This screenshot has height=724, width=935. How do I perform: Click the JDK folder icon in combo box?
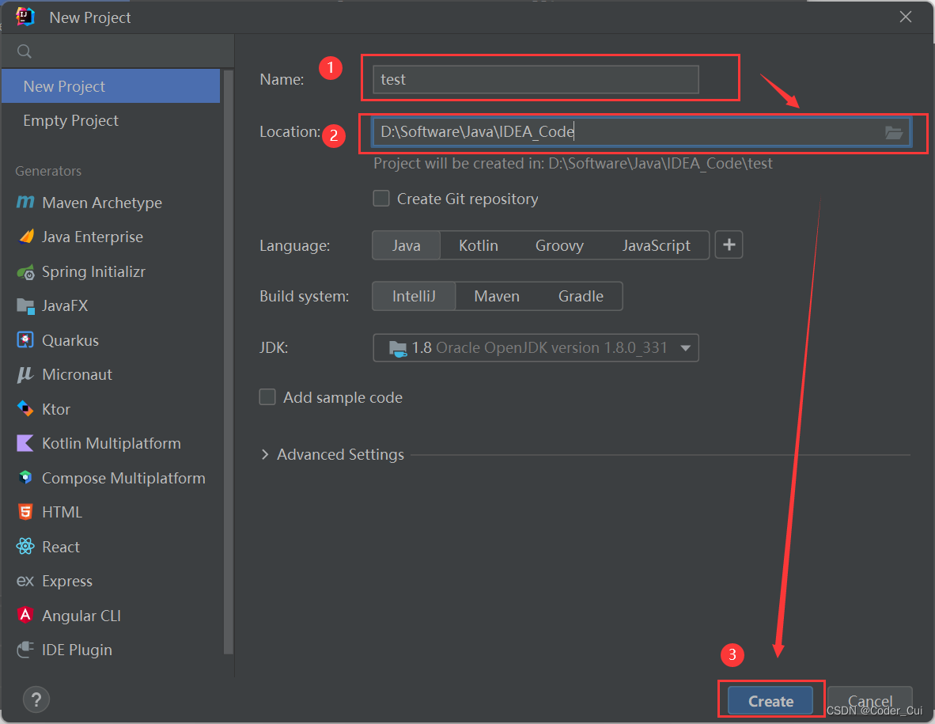point(398,348)
